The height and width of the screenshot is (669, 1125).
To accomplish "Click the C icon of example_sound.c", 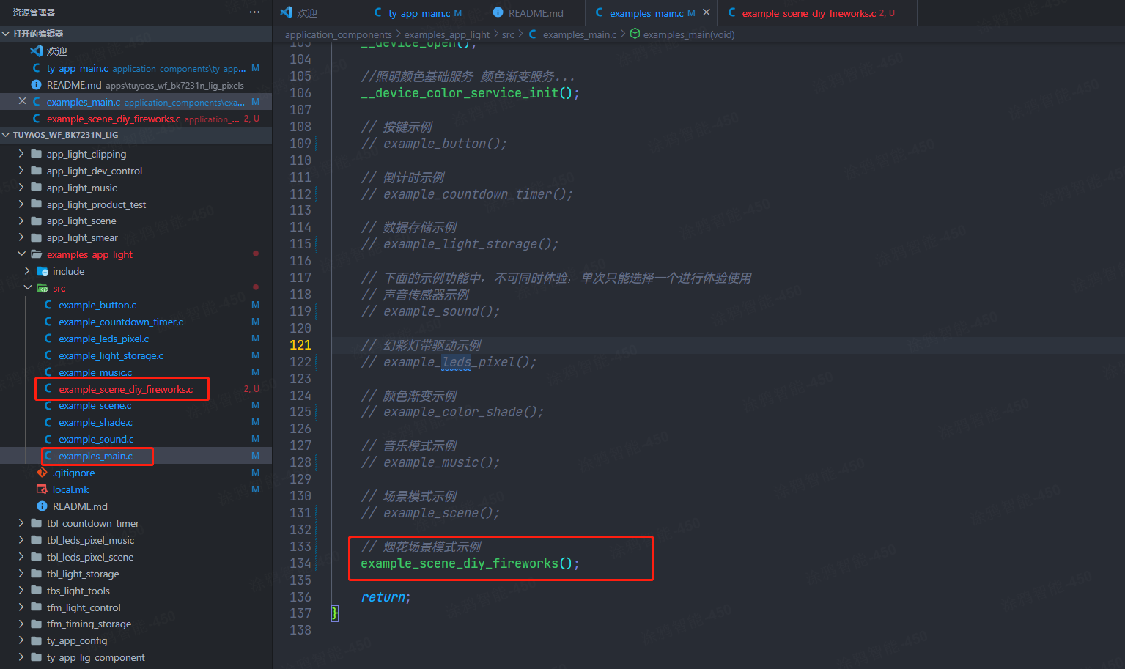I will pyautogui.click(x=48, y=439).
